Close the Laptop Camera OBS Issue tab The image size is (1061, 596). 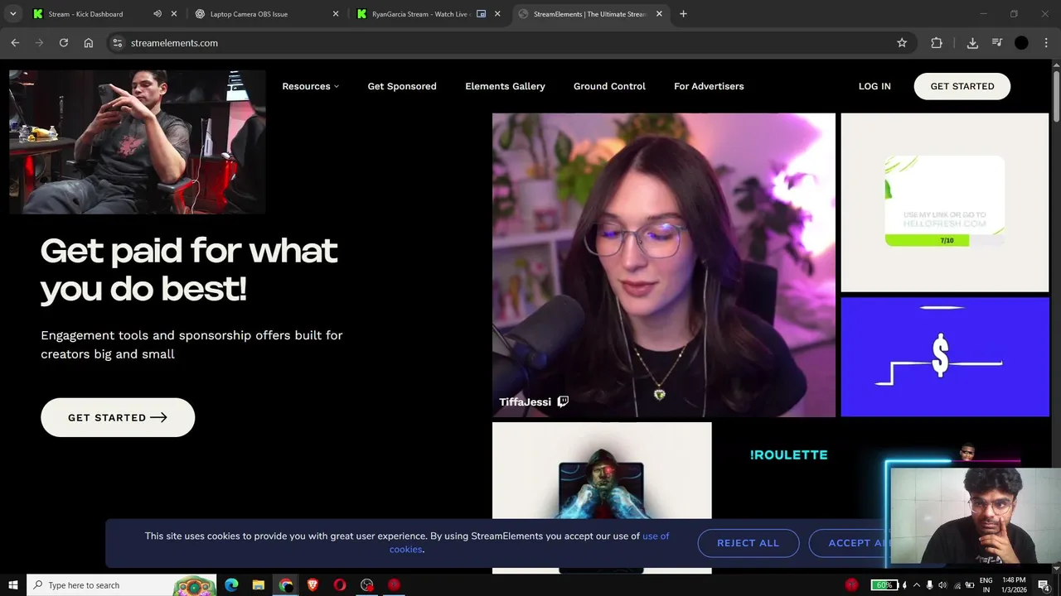[336, 14]
